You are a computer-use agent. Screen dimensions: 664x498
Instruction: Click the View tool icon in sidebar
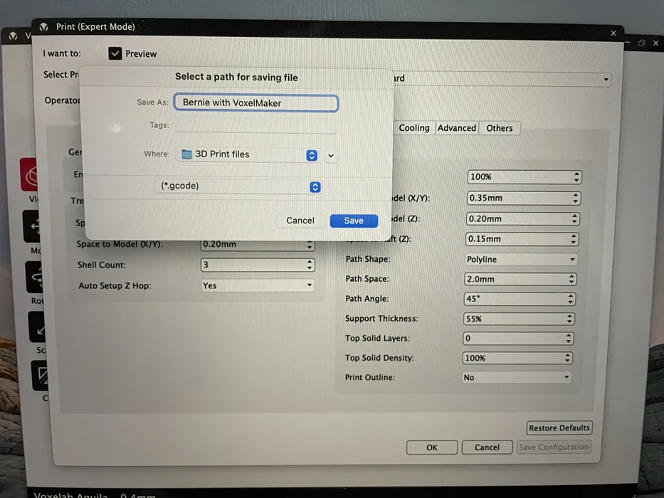coord(30,175)
